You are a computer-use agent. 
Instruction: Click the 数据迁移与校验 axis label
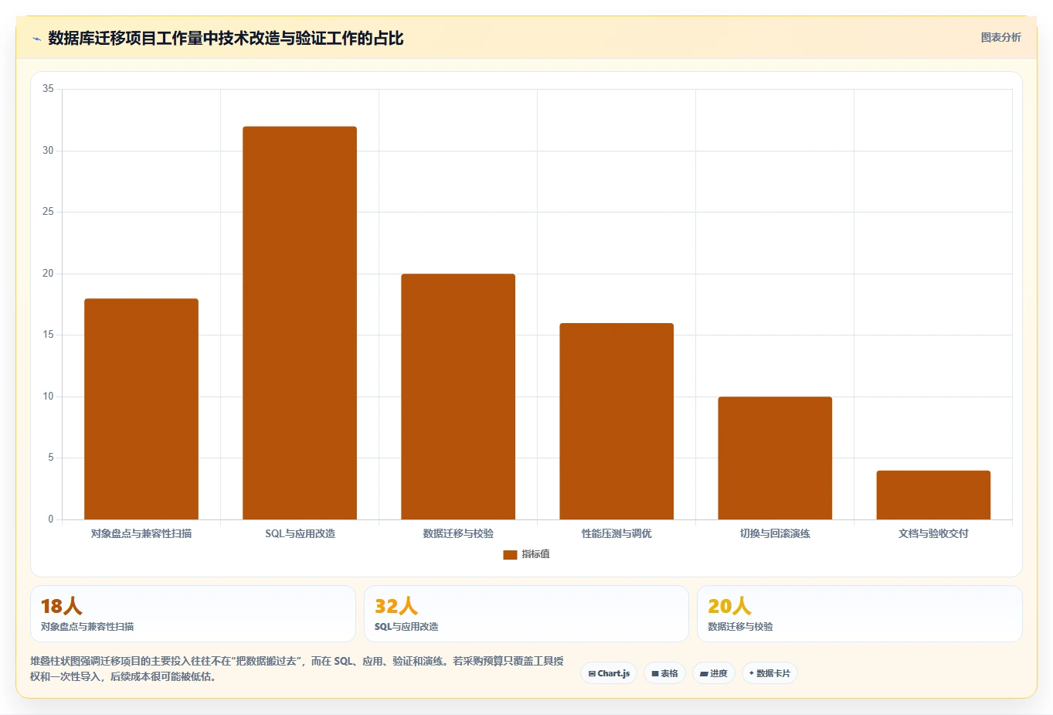tap(458, 533)
